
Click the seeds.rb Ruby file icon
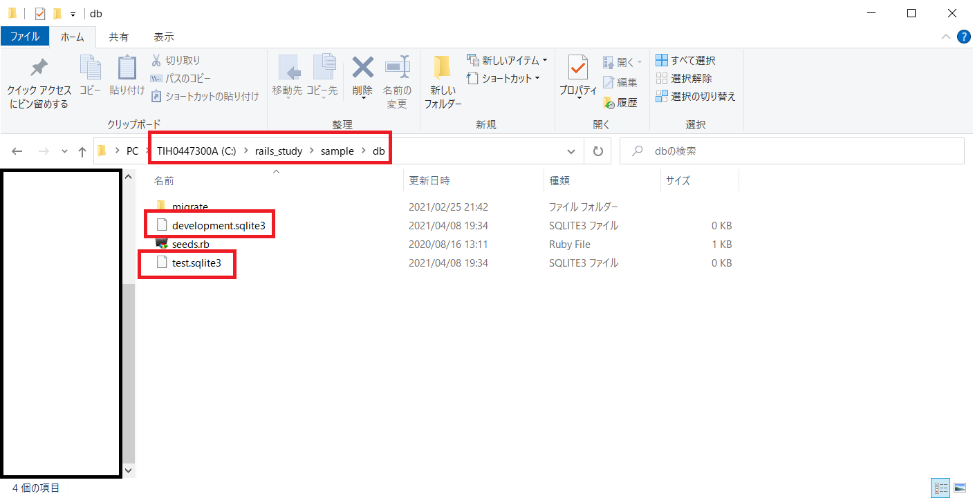coord(162,244)
